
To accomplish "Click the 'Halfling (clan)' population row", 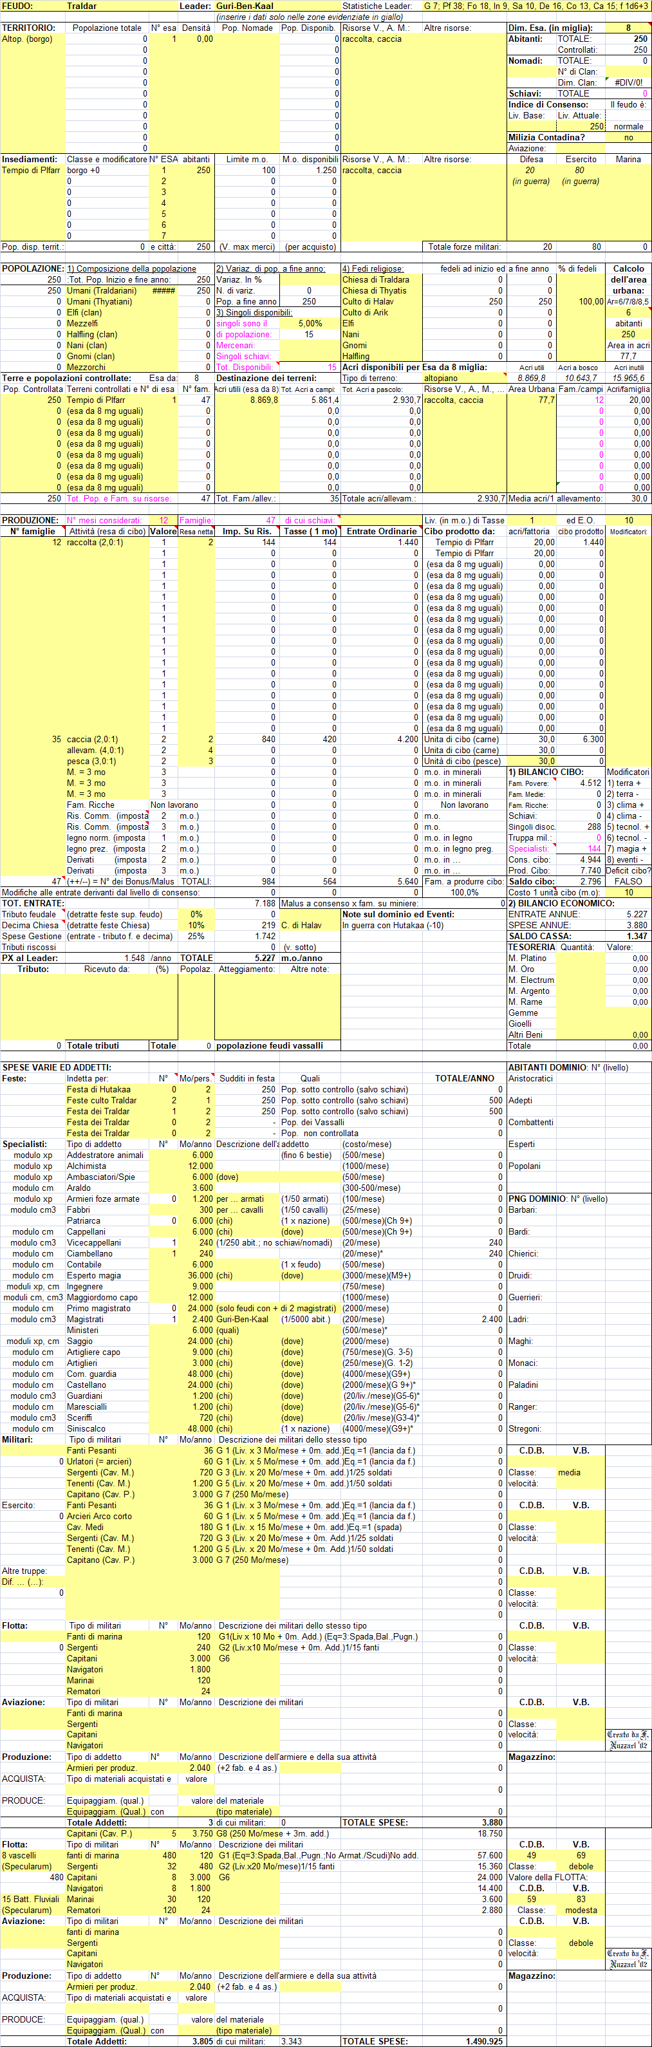I will (92, 335).
